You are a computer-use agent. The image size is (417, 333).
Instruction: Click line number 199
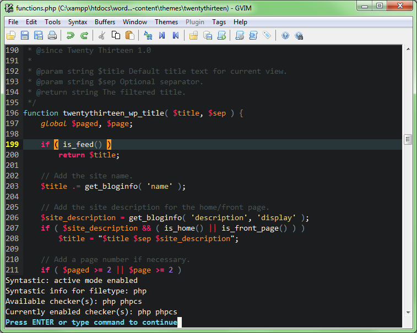12,144
